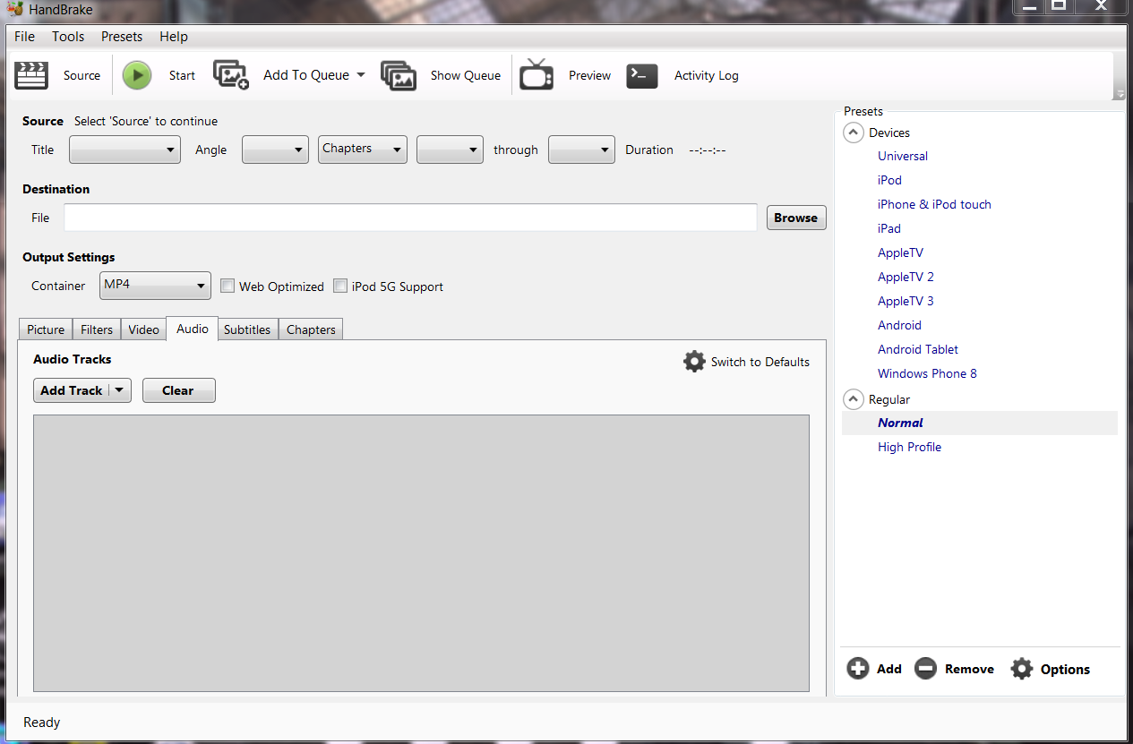This screenshot has width=1133, height=744.
Task: Click the Source clapperboard icon
Action: (31, 75)
